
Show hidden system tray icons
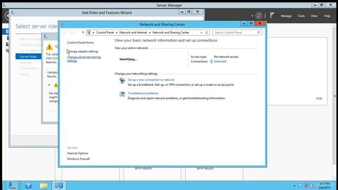[x=294, y=185]
